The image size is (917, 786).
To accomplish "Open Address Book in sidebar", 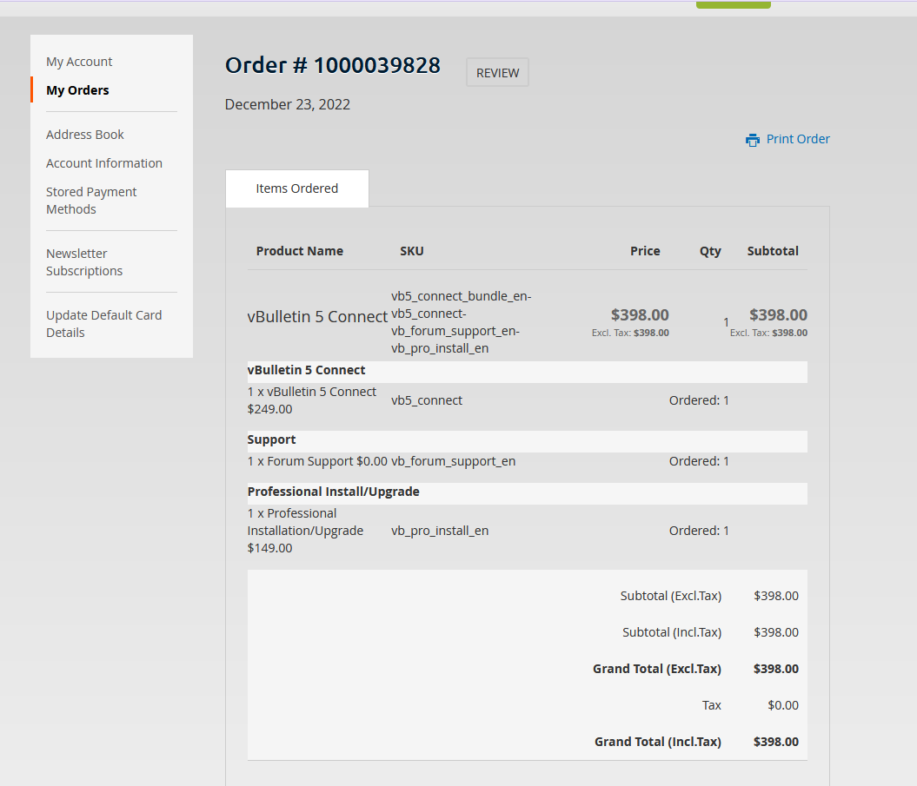I will [85, 135].
